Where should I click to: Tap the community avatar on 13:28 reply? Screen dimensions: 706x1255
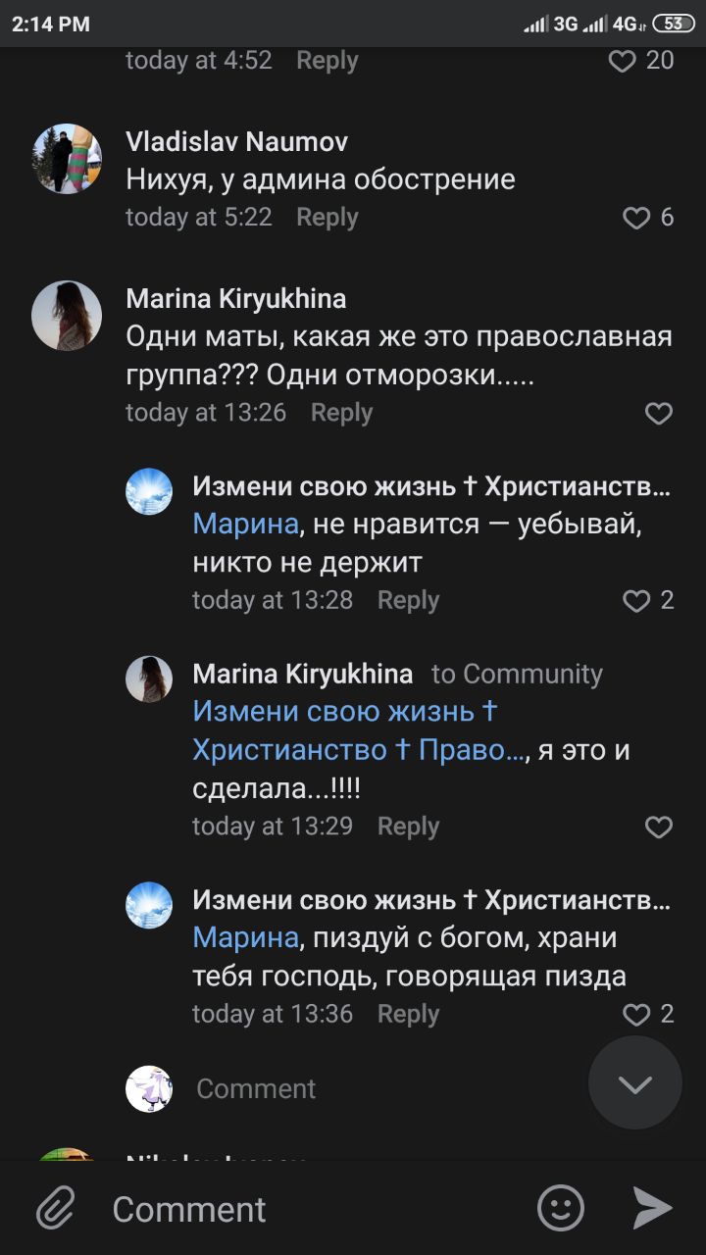click(149, 492)
